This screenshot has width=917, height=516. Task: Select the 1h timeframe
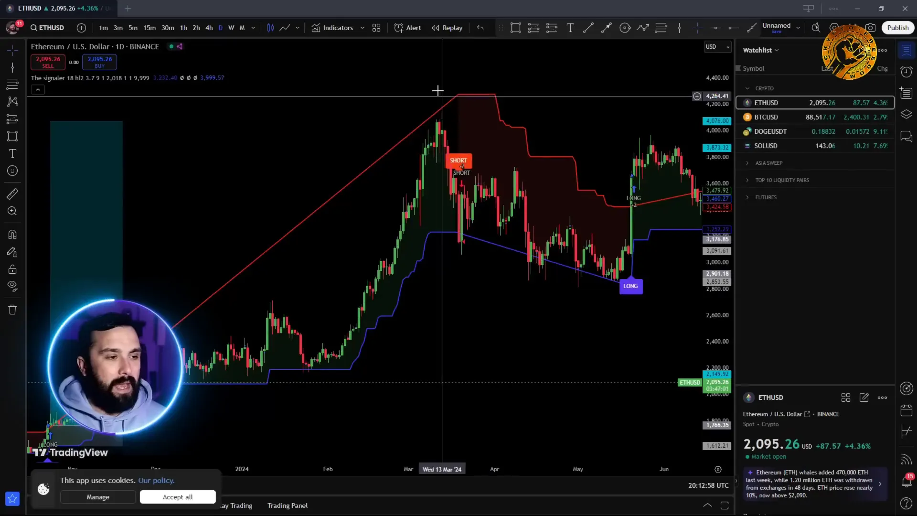click(183, 28)
